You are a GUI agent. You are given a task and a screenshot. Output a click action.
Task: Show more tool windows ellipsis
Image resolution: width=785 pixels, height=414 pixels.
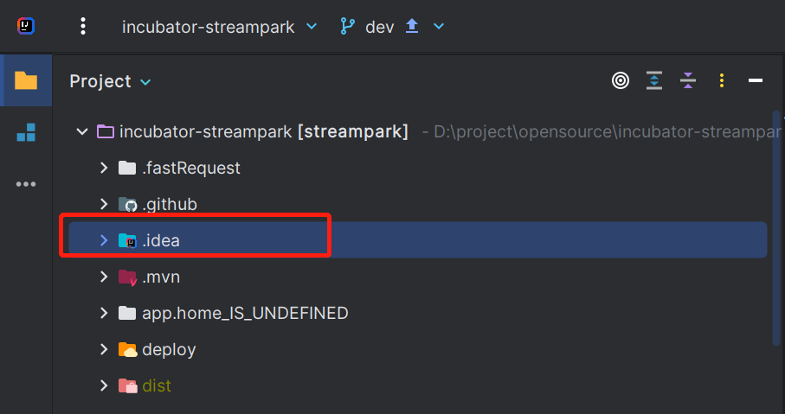tap(26, 184)
